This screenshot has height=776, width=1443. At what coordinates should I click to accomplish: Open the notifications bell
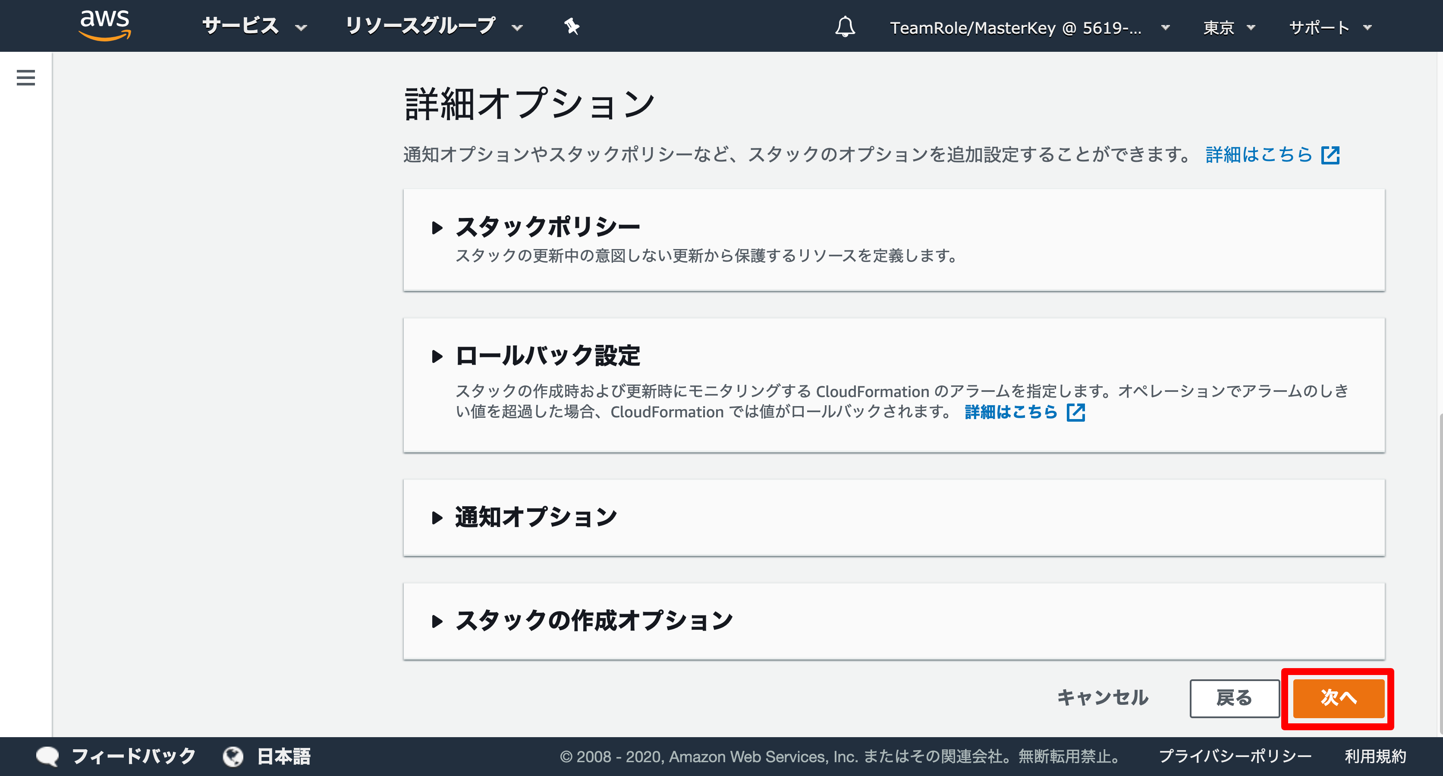845,26
